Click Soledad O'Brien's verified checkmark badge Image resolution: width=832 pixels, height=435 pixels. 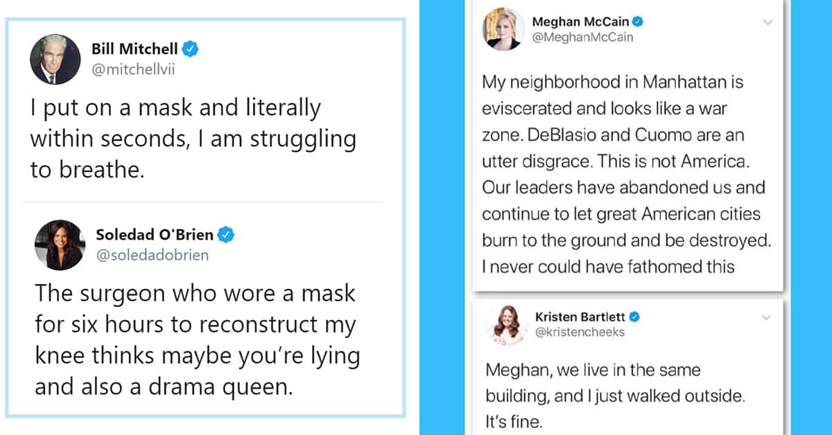226,236
